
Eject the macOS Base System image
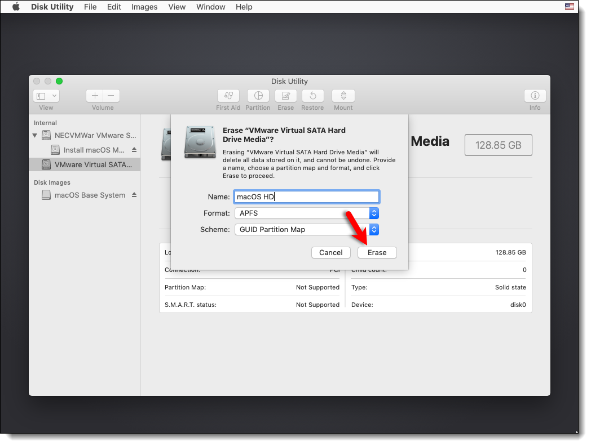pyautogui.click(x=134, y=195)
